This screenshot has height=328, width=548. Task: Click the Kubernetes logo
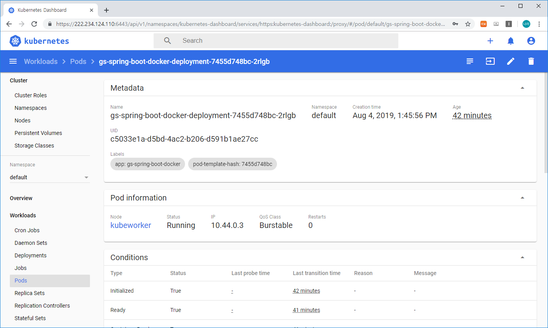pos(39,41)
